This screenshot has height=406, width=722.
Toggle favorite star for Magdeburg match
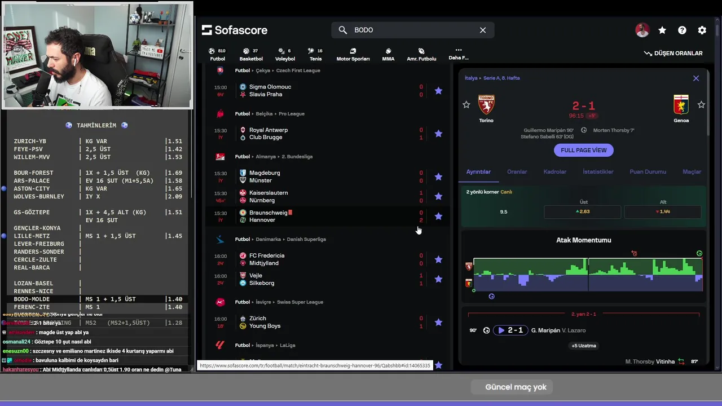click(x=438, y=176)
